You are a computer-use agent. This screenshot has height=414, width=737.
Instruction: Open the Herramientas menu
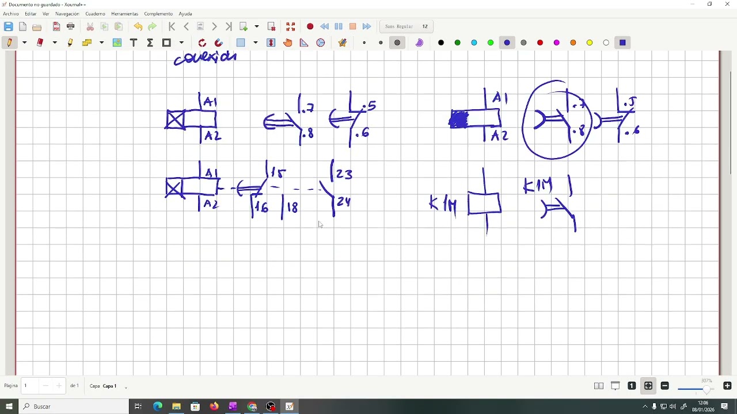point(125,14)
